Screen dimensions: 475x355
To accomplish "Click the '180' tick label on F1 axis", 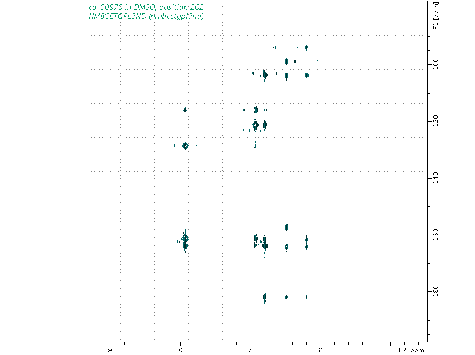I will (x=436, y=291).
